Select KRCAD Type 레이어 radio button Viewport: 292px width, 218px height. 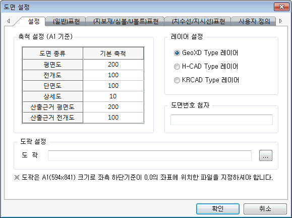coord(177,80)
